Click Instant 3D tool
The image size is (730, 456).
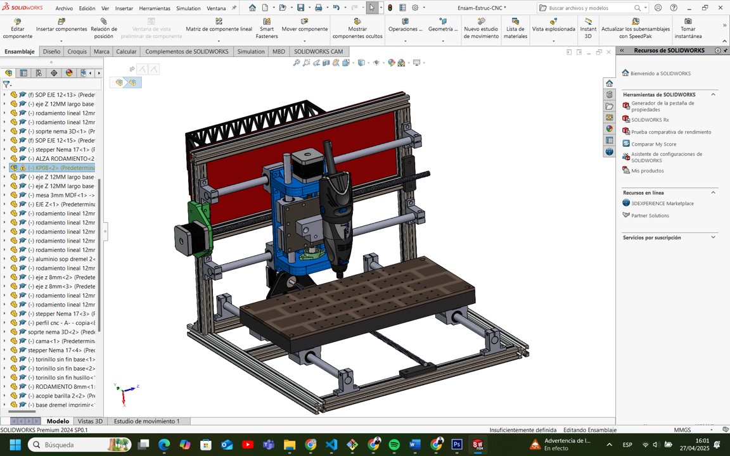click(x=588, y=29)
